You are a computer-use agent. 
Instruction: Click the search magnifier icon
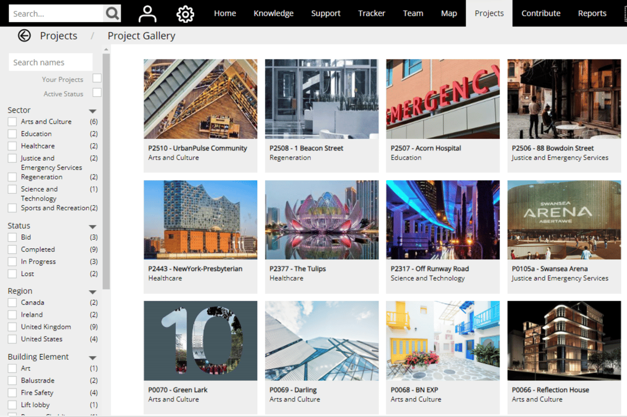click(112, 14)
